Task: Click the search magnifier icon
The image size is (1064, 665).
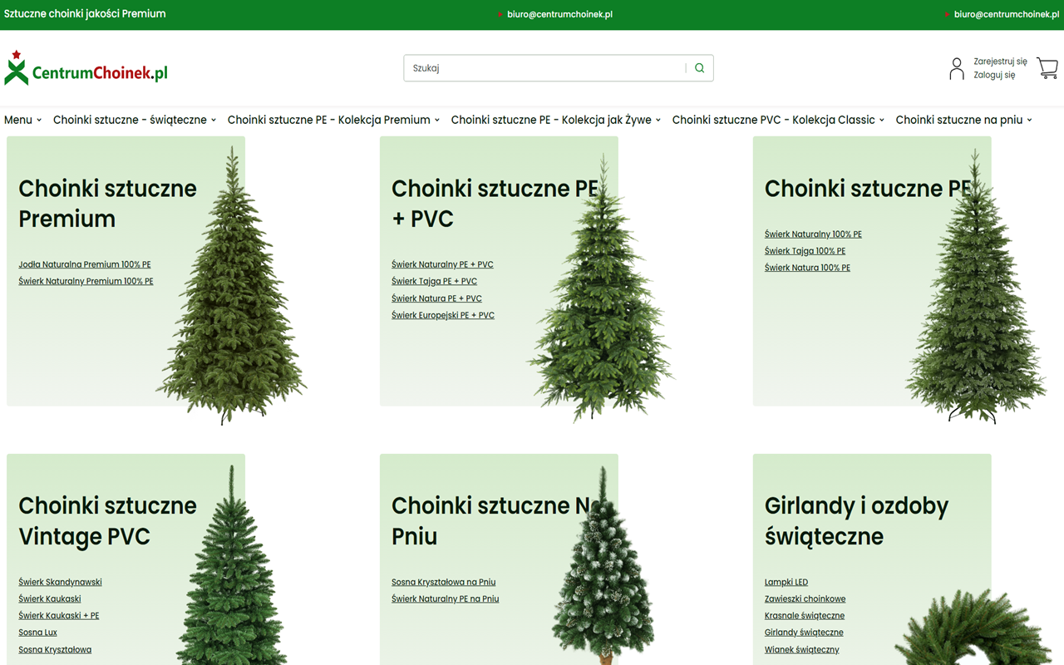Action: [700, 68]
